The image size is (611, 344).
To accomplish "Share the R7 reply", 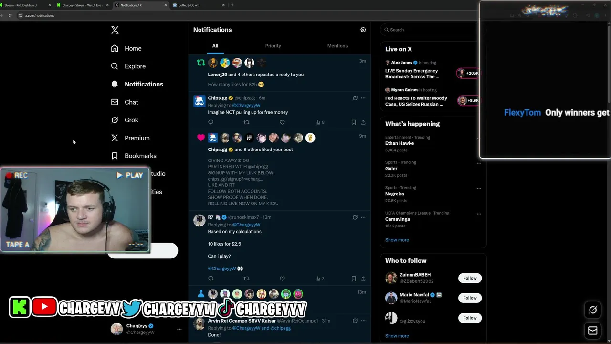I will coord(363,279).
